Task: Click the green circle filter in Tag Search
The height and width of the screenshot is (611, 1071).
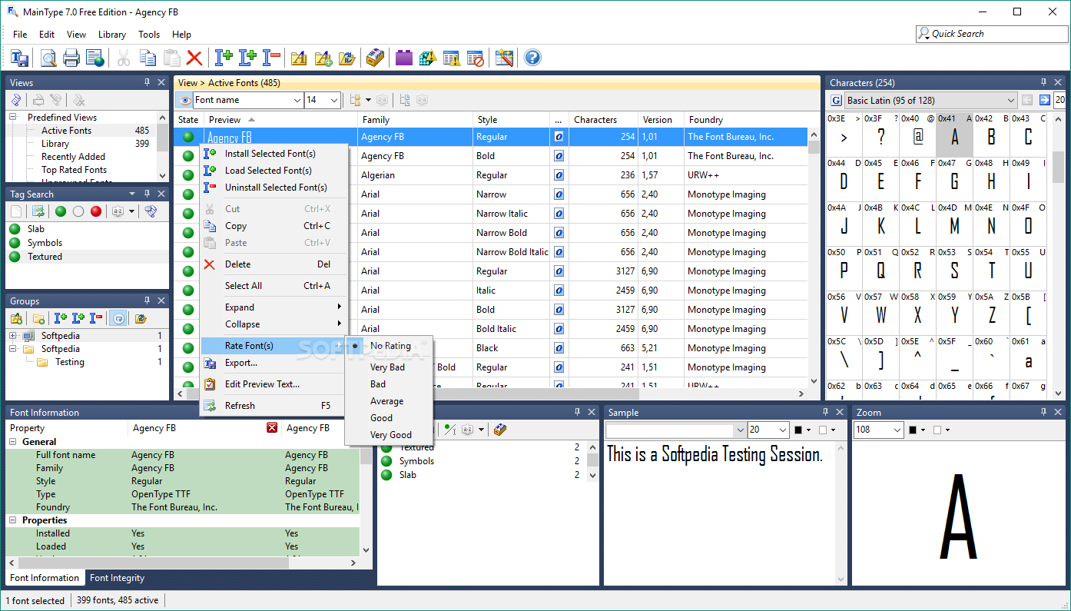Action: click(x=60, y=211)
